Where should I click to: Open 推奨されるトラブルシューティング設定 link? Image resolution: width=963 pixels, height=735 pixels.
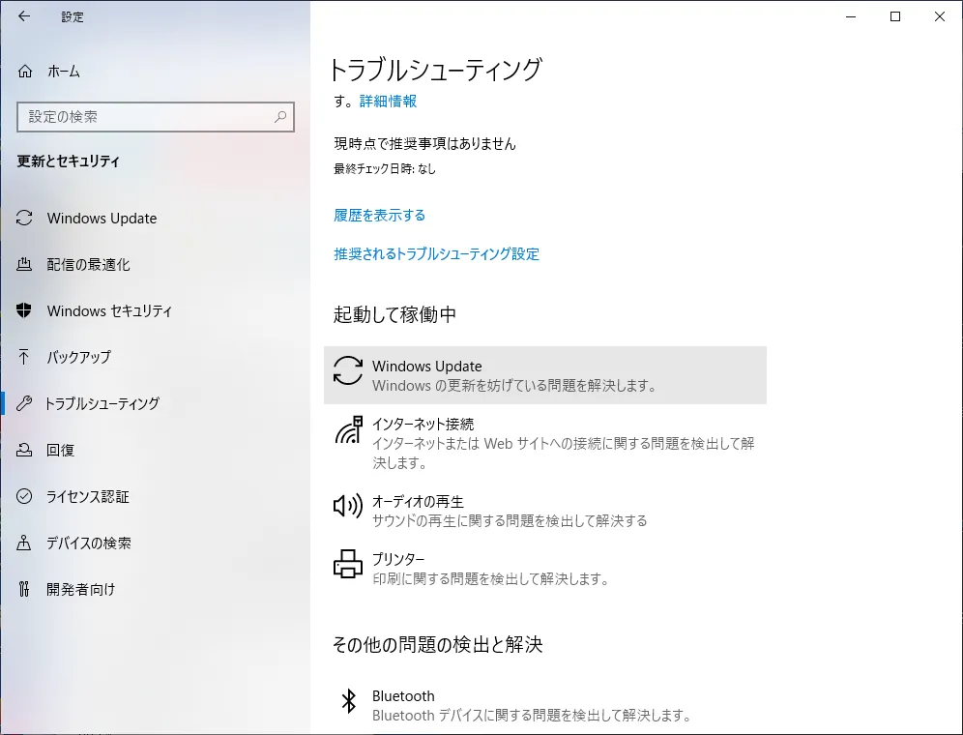(x=437, y=253)
